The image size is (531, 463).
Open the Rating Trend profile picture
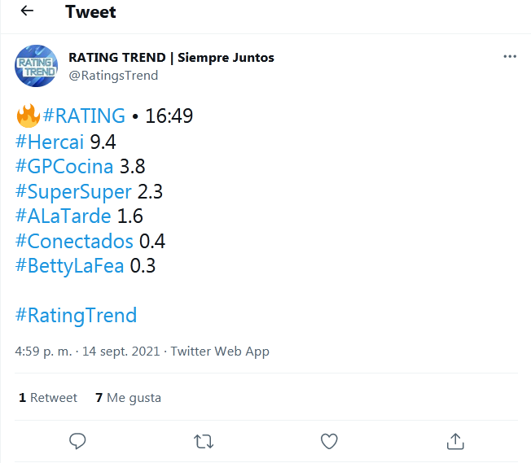(x=36, y=66)
